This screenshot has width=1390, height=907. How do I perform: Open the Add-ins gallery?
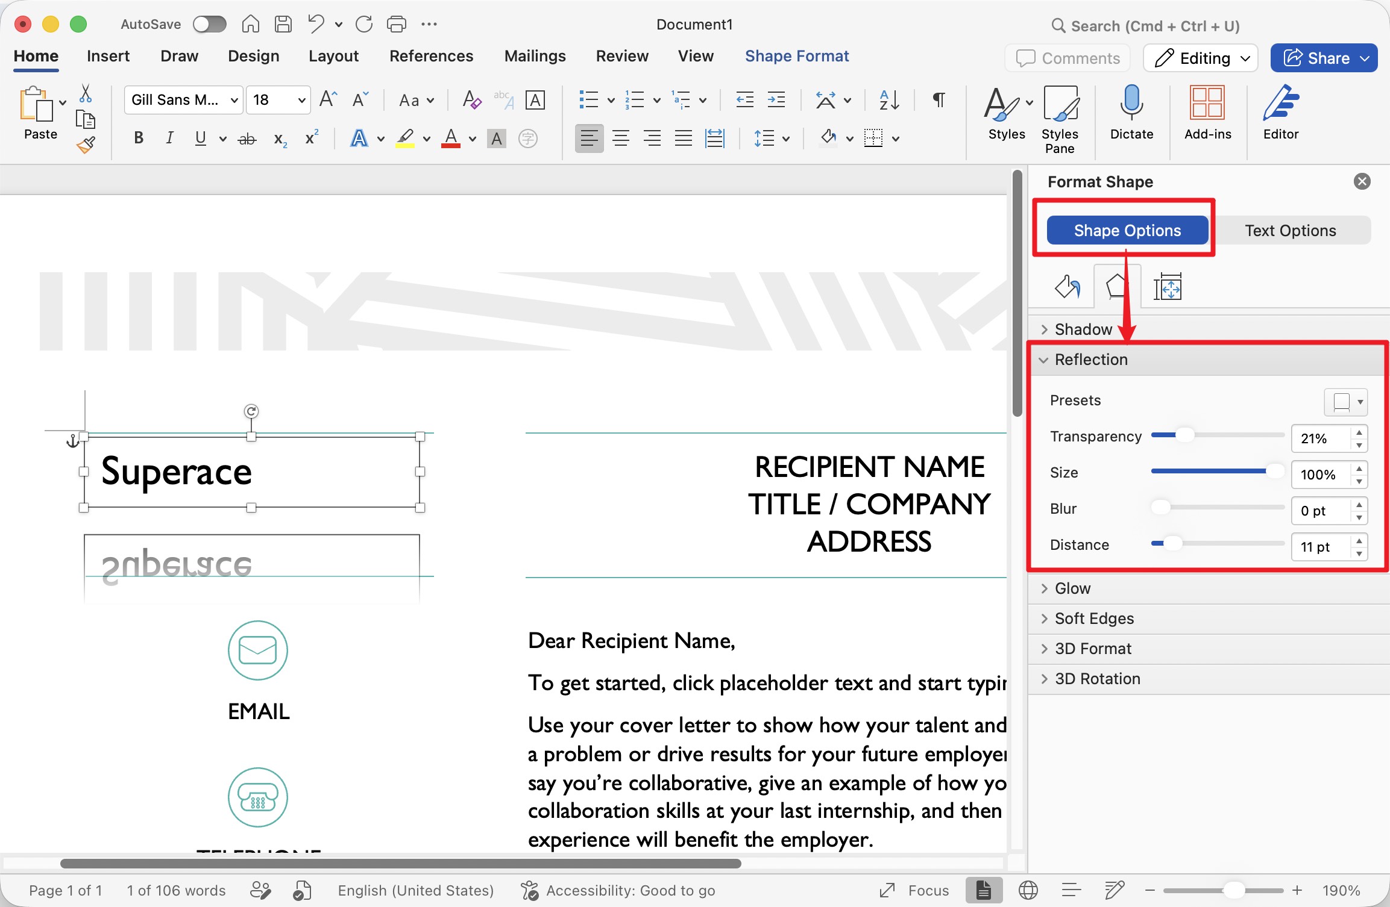click(x=1207, y=113)
